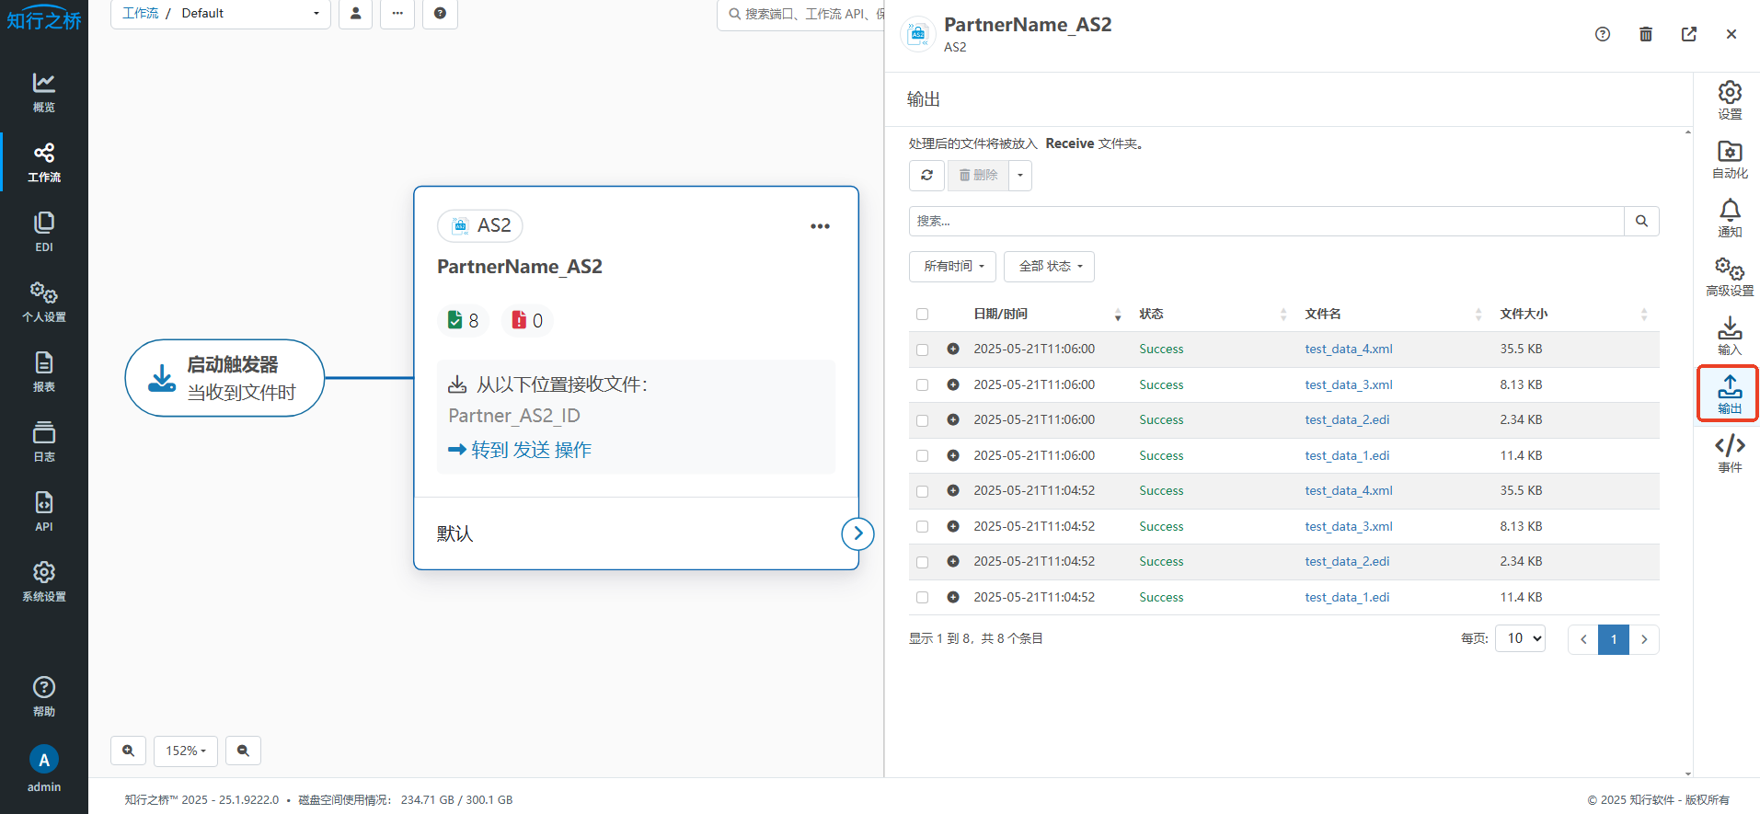The width and height of the screenshot is (1760, 814).
Task: Open the 所有时间 time filter dropdown
Action: (x=952, y=267)
